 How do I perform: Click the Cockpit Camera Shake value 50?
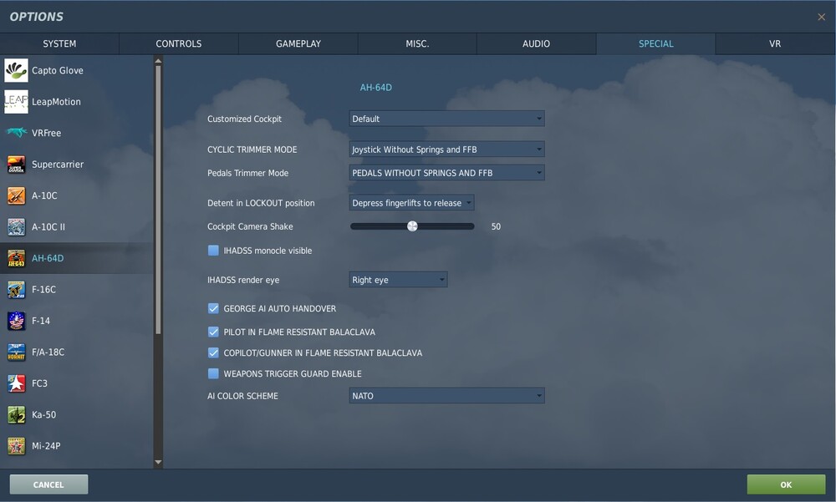pyautogui.click(x=496, y=226)
